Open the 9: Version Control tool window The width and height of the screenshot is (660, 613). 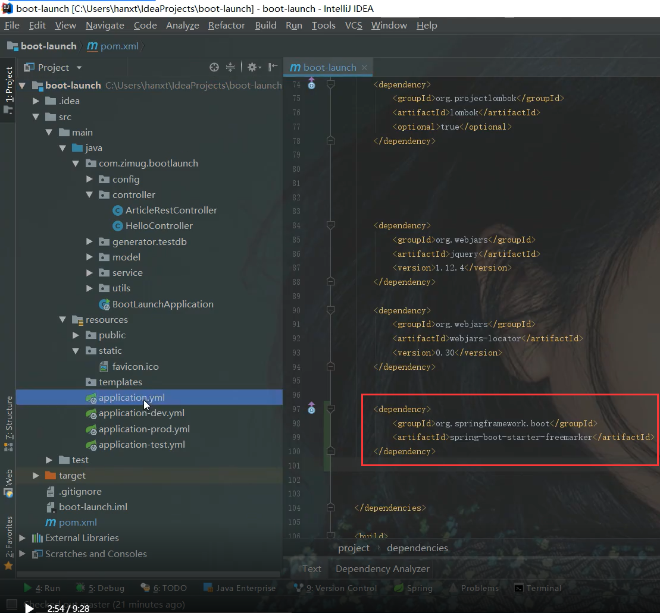(x=336, y=588)
